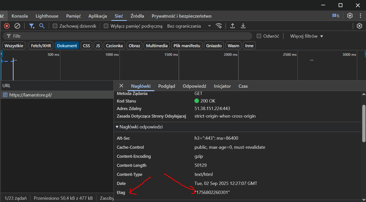Switch to the Konsola tab
366x202 pixels.
pyautogui.click(x=20, y=16)
